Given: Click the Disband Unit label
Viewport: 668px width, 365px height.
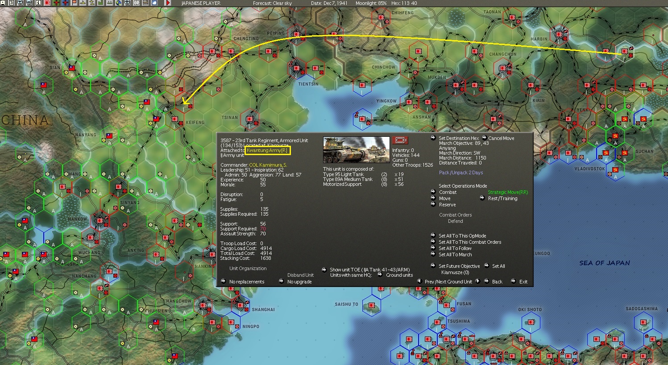Looking at the screenshot, I should click(301, 275).
